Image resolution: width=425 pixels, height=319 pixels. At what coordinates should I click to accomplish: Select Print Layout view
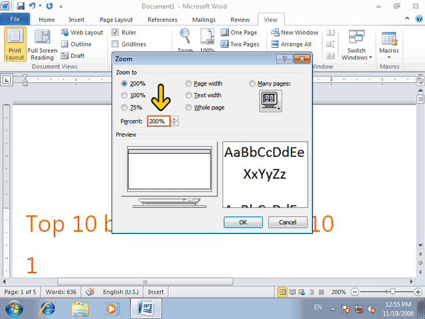coord(15,45)
